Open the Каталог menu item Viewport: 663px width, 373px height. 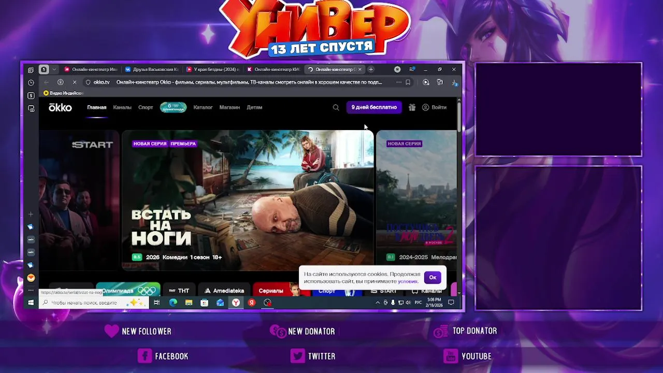click(203, 107)
